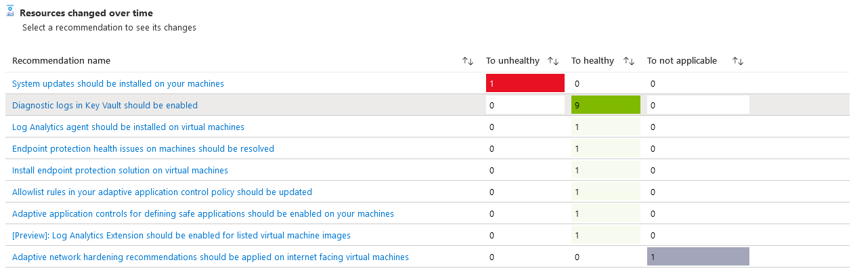Image resolution: width=855 pixels, height=275 pixels.
Task: Select Diagnostic logs in Key Vault recommendation
Action: 105,106
